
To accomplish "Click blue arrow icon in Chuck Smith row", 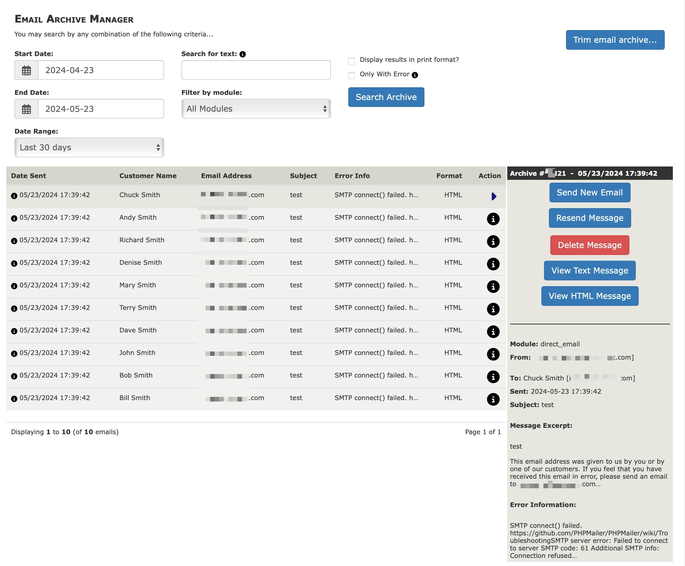I will point(494,196).
